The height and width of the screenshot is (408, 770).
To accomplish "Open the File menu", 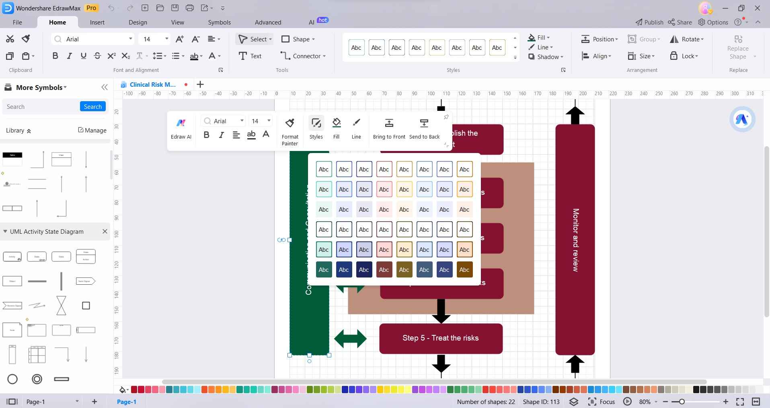I will click(17, 22).
